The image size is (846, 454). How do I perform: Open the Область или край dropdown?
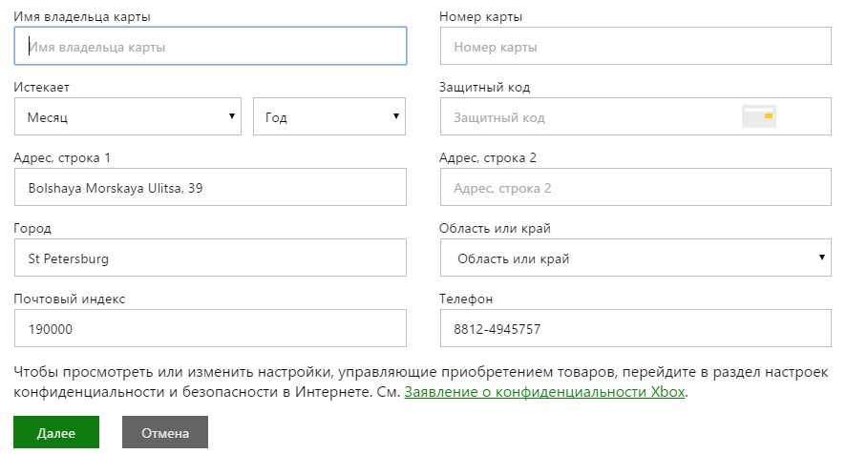635,258
